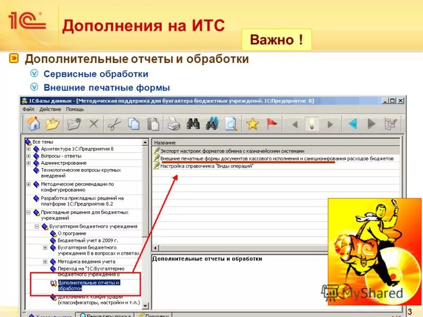Collapse Бухгалтерия бюджетного учреждения node
This screenshot has width=423, height=317.
(x=36, y=227)
